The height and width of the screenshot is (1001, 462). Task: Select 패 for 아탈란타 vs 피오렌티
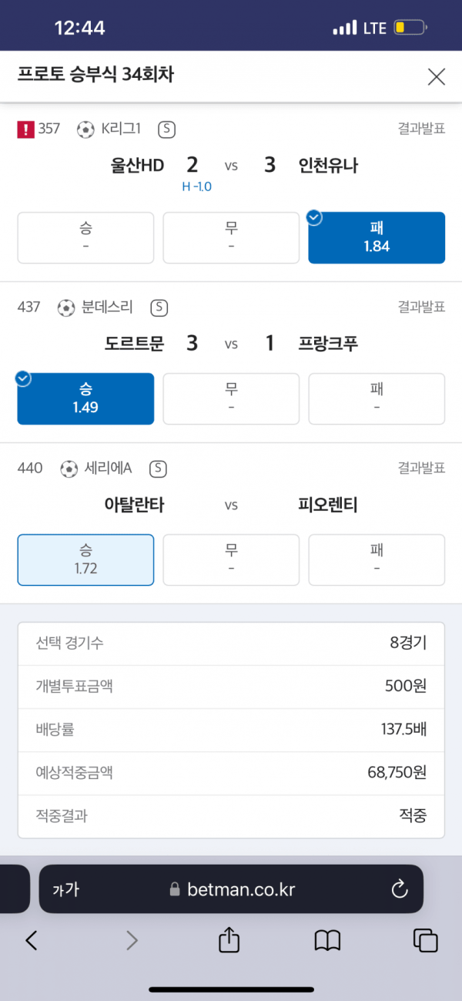point(377,559)
